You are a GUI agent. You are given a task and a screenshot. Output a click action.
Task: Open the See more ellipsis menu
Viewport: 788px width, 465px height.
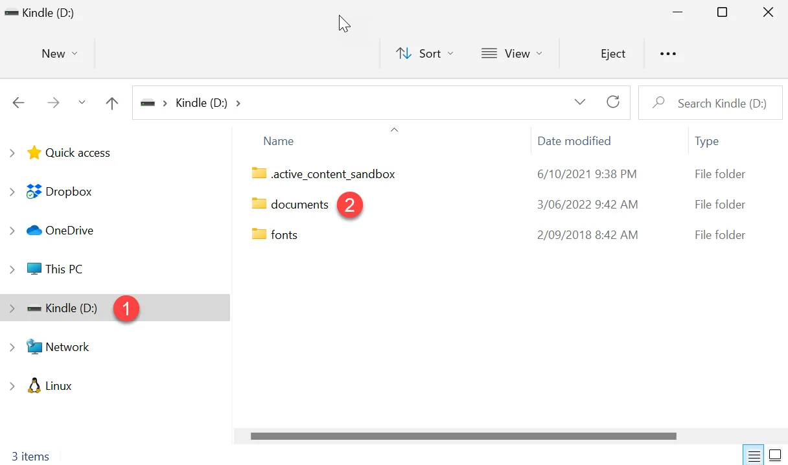click(x=668, y=54)
